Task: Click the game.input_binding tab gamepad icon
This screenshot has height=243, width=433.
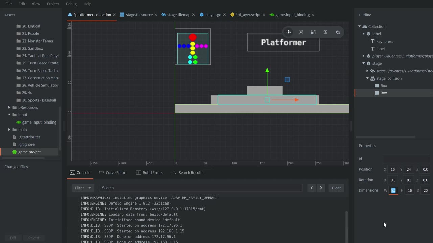Action: pos(272,15)
